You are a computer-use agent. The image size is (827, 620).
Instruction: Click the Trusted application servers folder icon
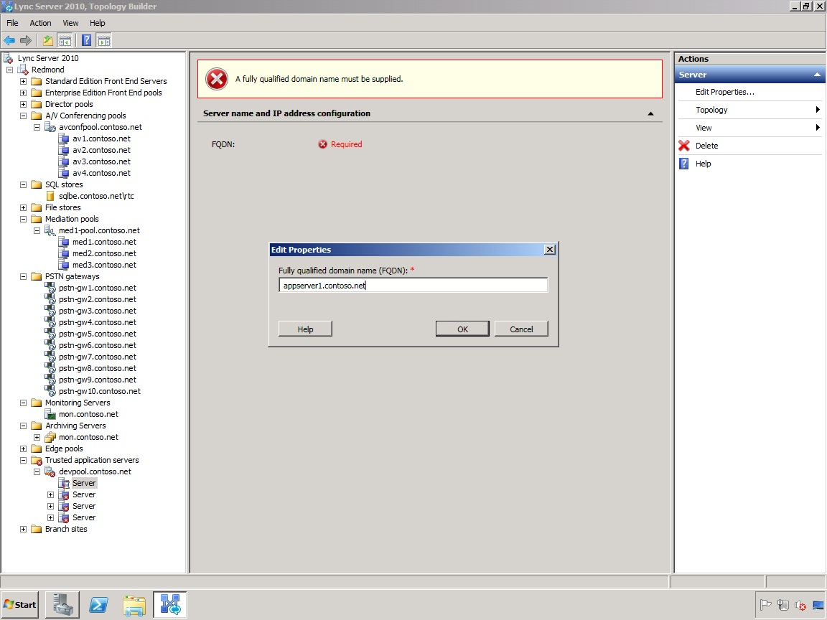[37, 460]
